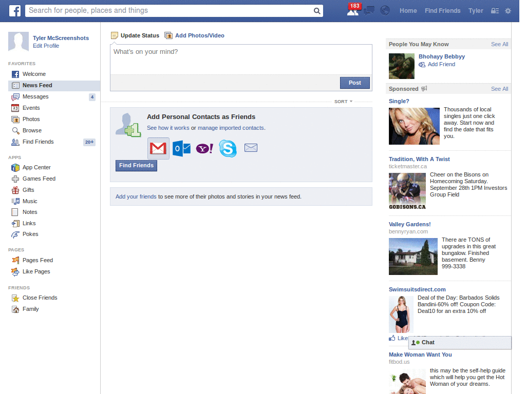Click the Sponsored megaphone icon
Image resolution: width=526 pixels, height=394 pixels.
point(424,88)
